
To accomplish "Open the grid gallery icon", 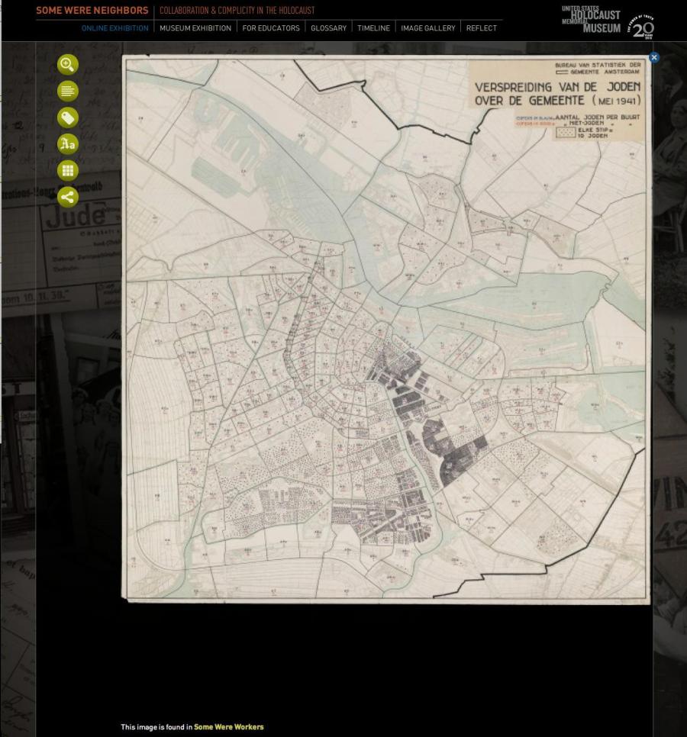I will [x=68, y=171].
